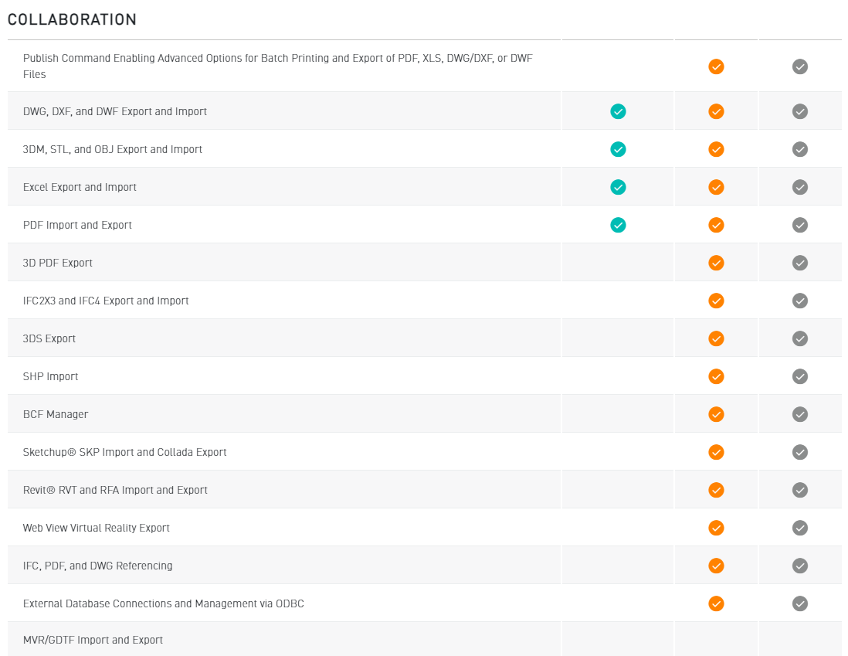Viewport: 848px width, 656px height.
Task: Click orange checkmark for IFC2X3 and IFC4
Action: click(x=716, y=301)
